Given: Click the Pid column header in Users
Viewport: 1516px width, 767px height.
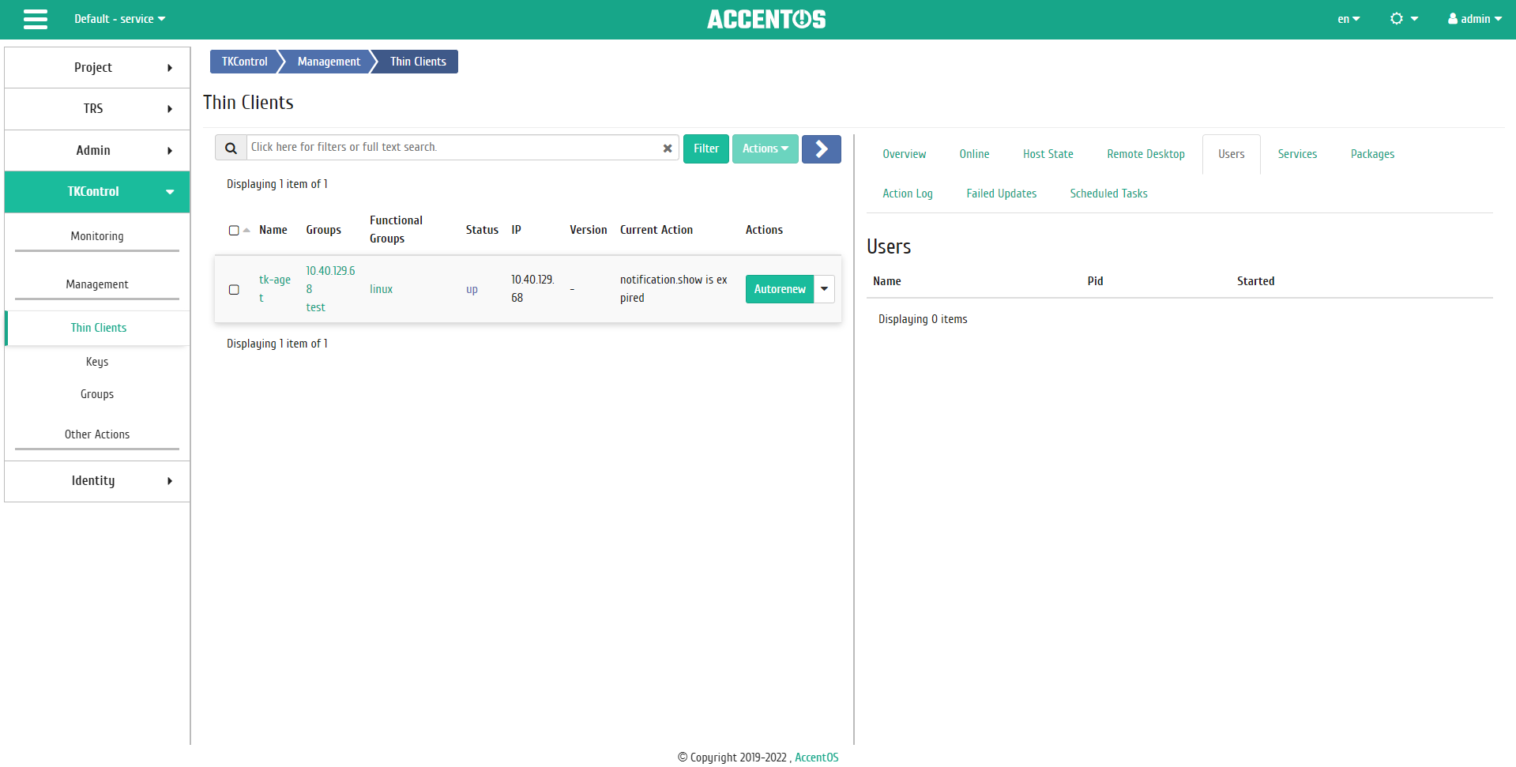Looking at the screenshot, I should click(x=1095, y=281).
